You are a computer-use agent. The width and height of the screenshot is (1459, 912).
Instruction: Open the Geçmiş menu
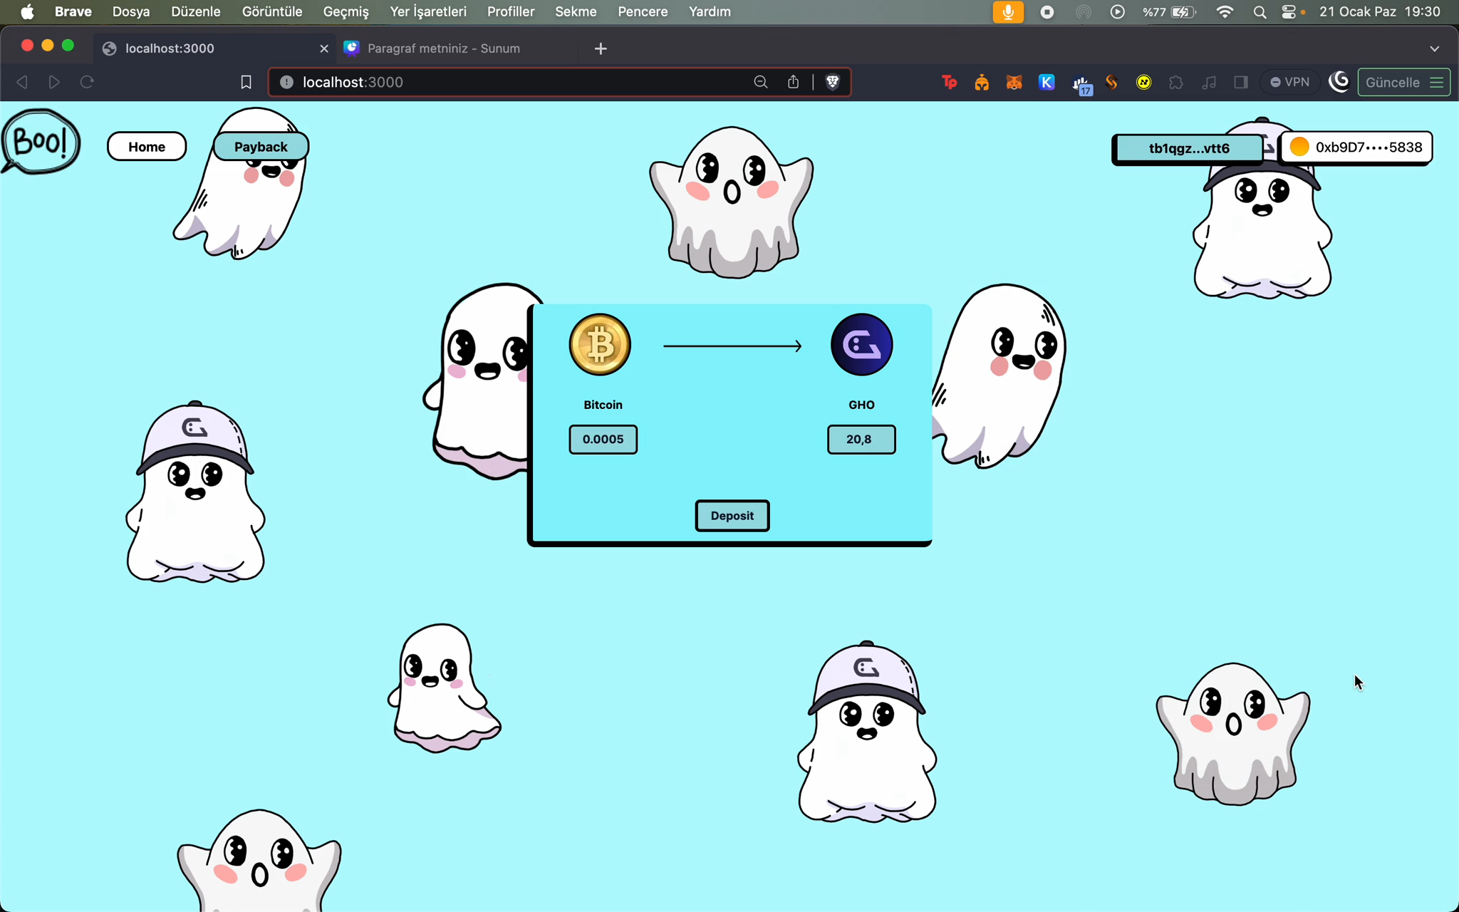[346, 12]
